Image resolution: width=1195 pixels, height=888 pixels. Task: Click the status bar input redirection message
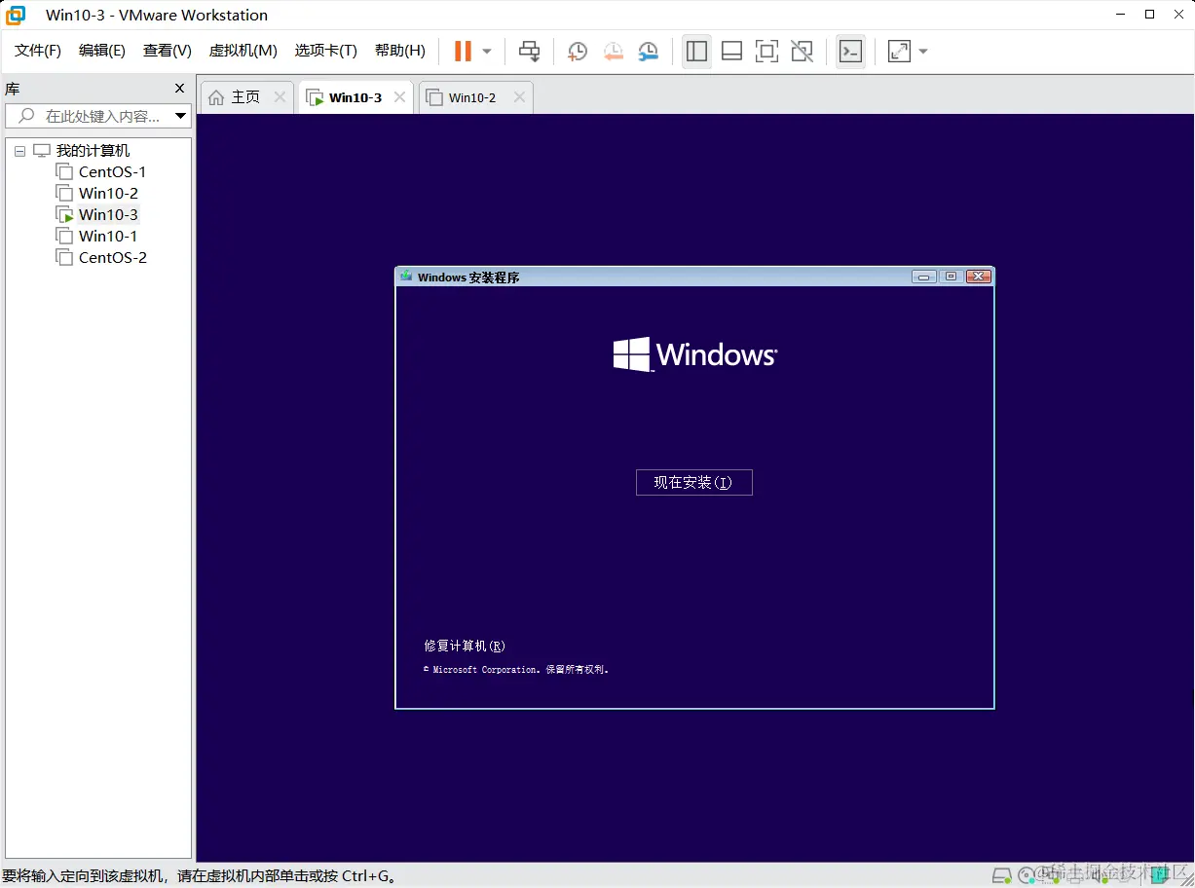click(200, 876)
